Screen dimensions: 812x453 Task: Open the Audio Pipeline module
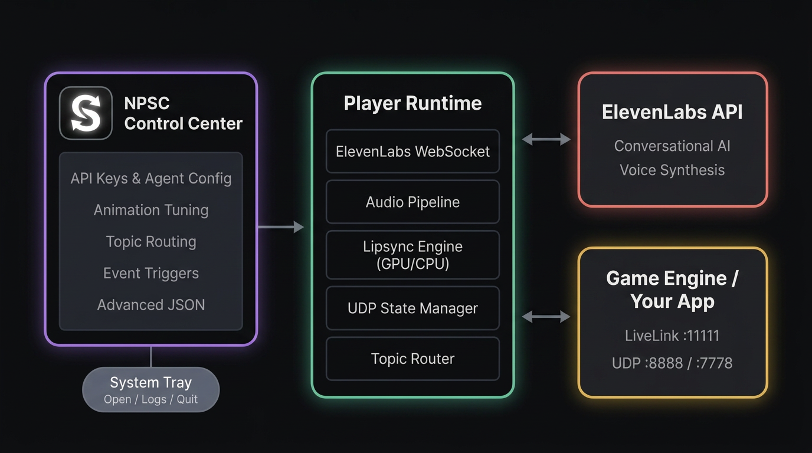pos(412,202)
